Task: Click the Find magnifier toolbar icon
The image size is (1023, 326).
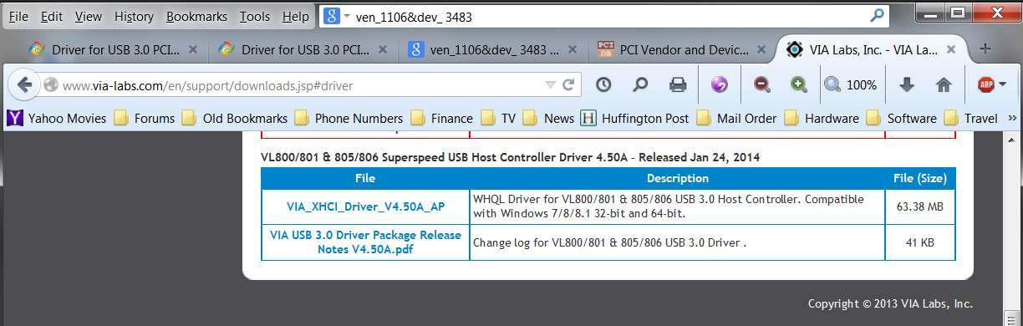Action: point(640,84)
